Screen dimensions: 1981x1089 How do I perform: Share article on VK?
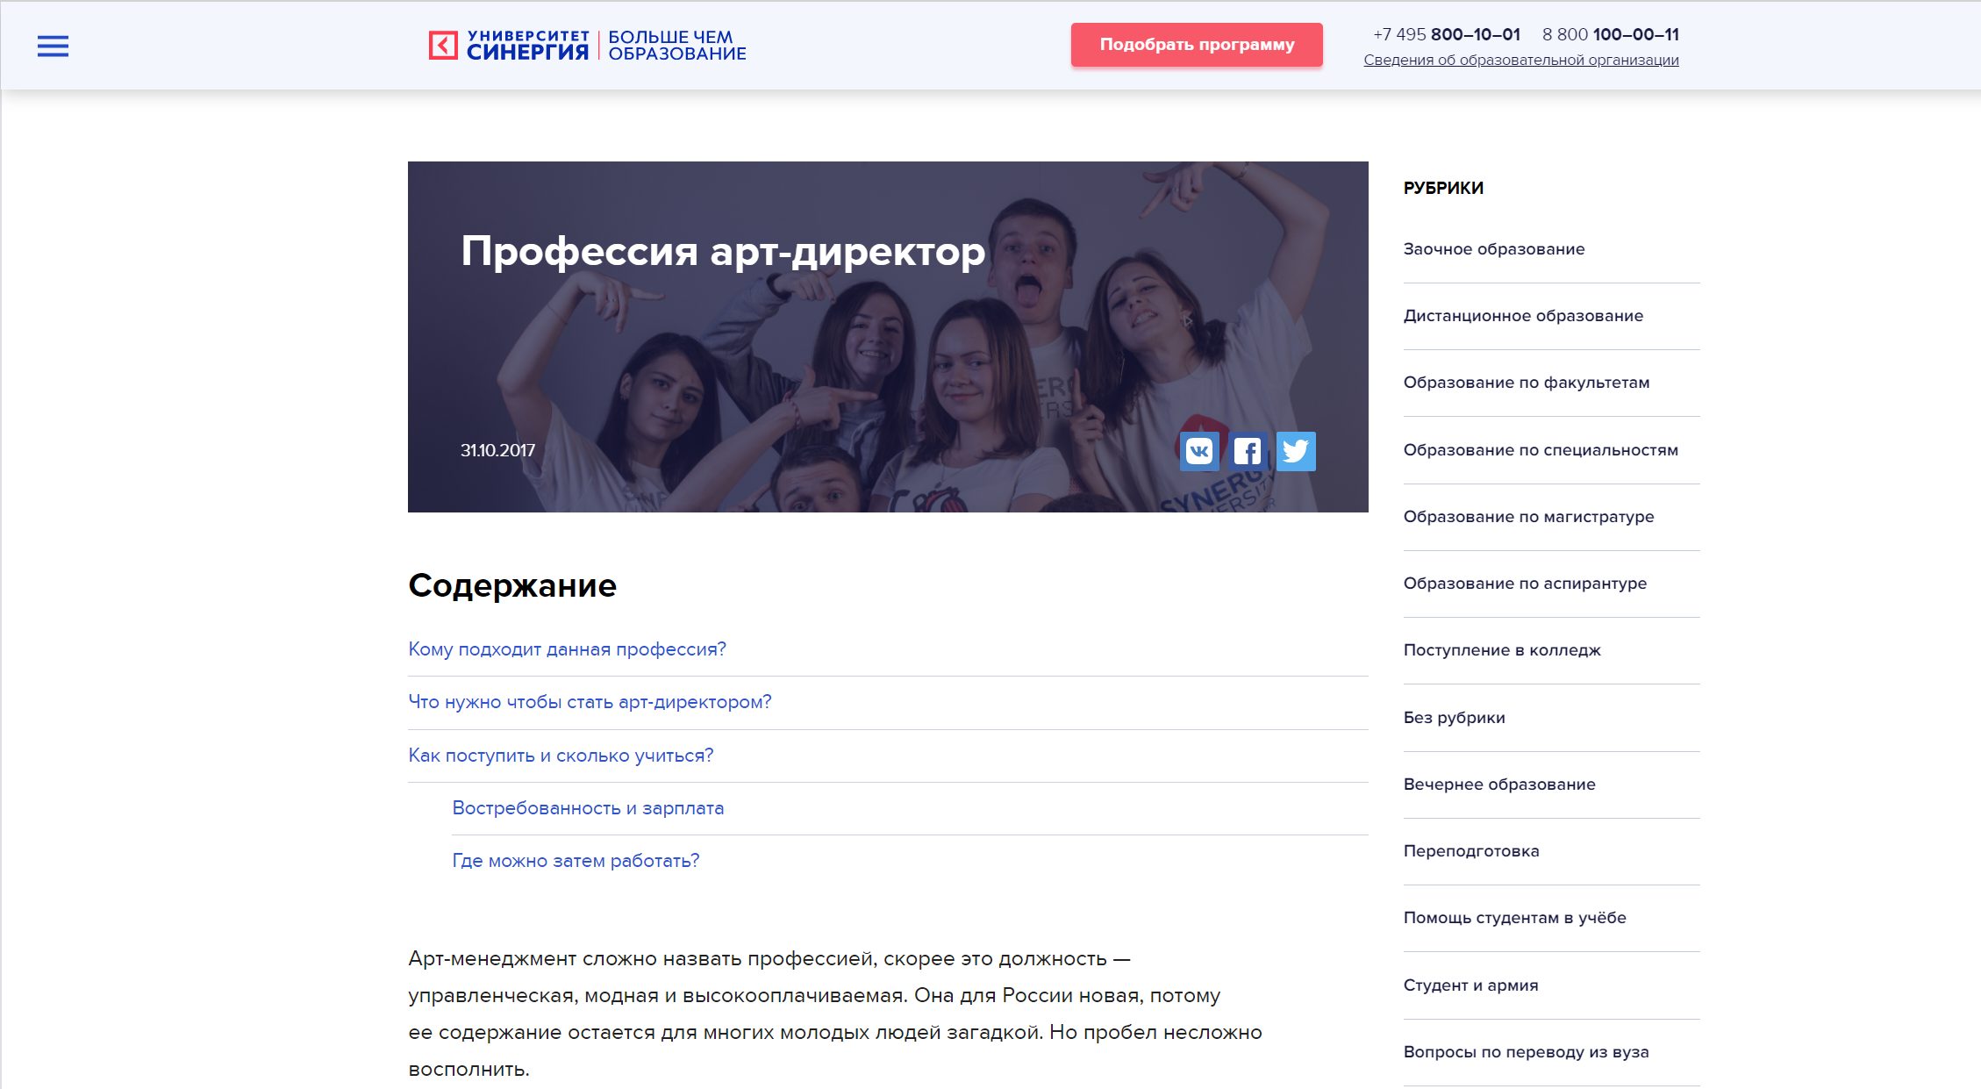click(x=1198, y=451)
